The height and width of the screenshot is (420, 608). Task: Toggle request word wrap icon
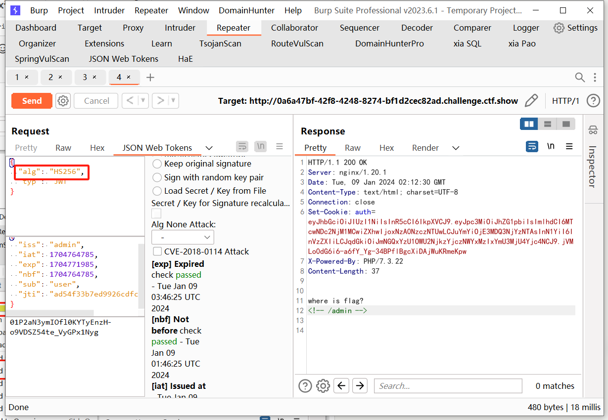pyautogui.click(x=242, y=147)
